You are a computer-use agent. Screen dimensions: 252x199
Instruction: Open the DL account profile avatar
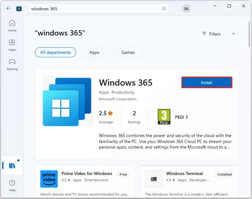click(186, 8)
